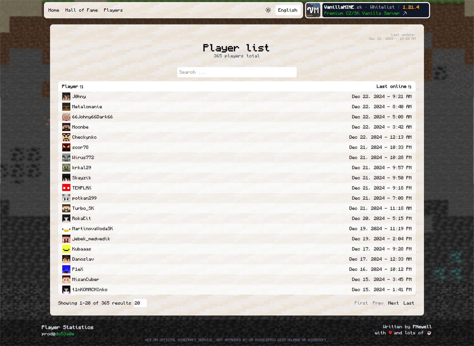This screenshot has height=346, width=474.
Task: Go to the Players menu item
Action: click(x=113, y=10)
